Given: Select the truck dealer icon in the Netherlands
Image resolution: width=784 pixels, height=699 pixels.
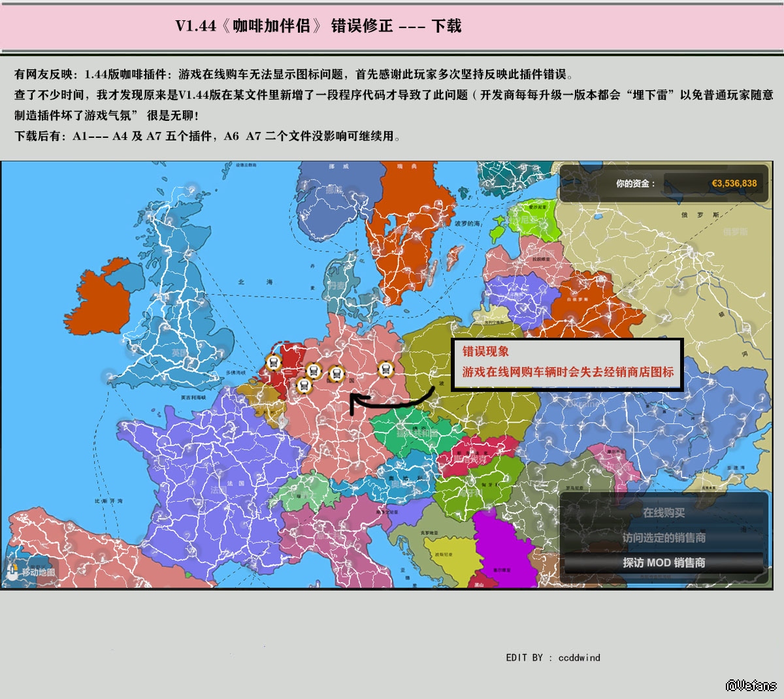Looking at the screenshot, I should (274, 362).
